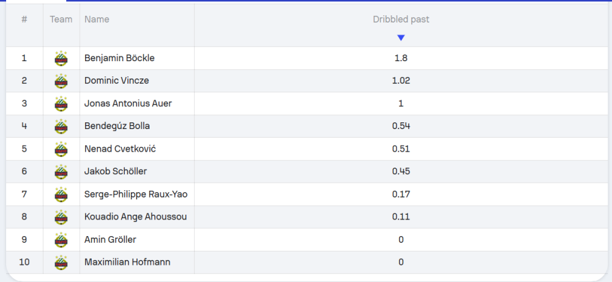Click team crest in Amin Gröller row
The width and height of the screenshot is (612, 282).
point(61,240)
